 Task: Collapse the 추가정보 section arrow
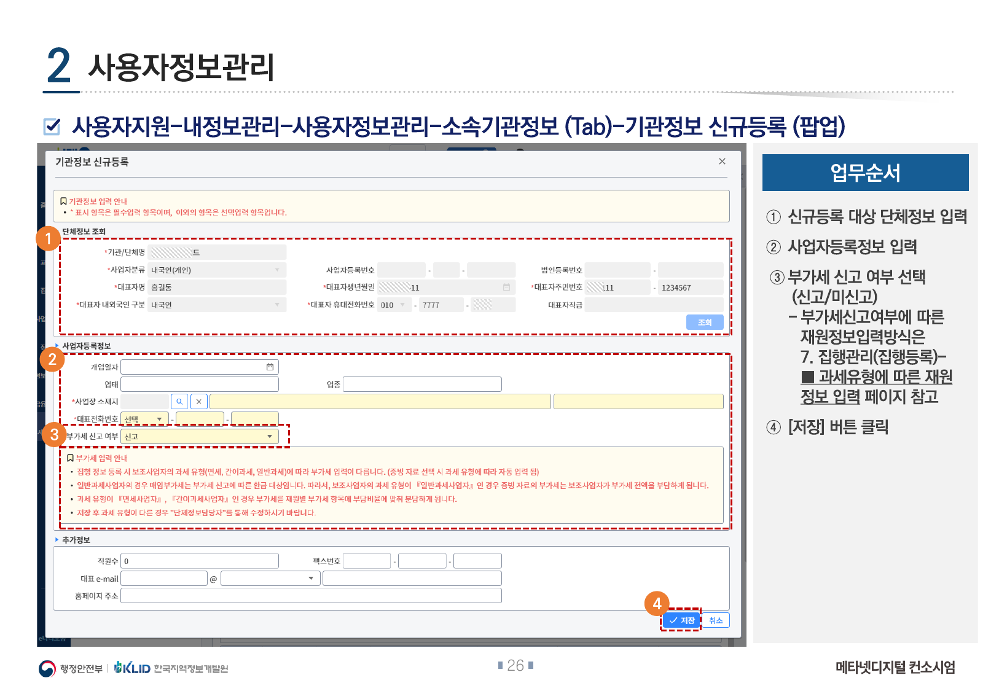click(57, 540)
